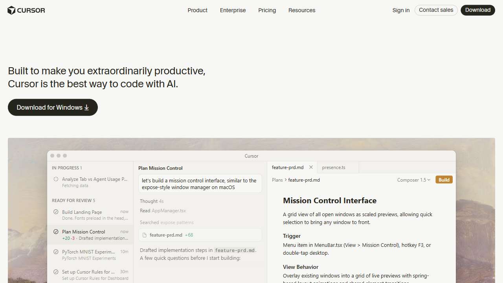Open the Product navigation dropdown
The image size is (503, 283).
tap(197, 10)
